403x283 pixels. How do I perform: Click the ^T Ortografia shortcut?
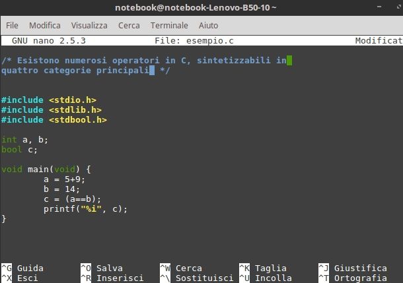[x=353, y=278]
